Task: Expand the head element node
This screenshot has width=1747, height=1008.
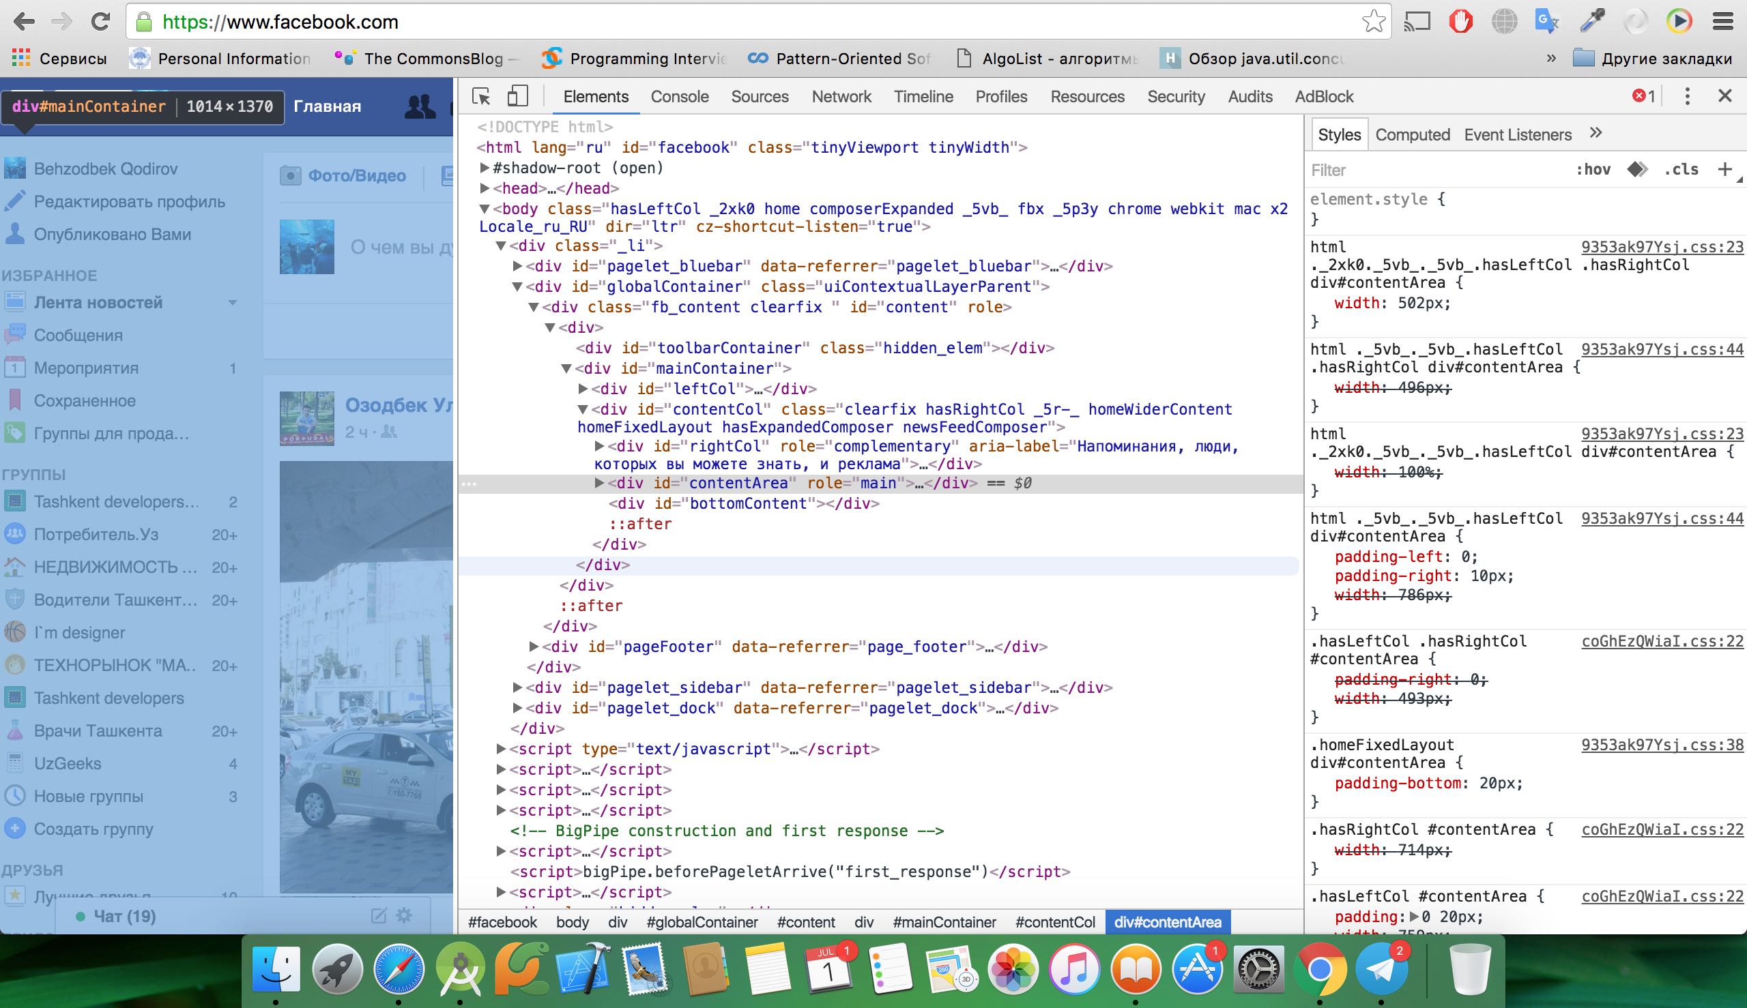Action: point(485,188)
